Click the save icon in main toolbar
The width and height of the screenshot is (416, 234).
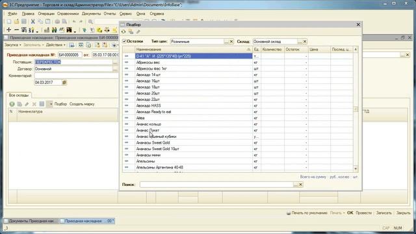[24, 21]
